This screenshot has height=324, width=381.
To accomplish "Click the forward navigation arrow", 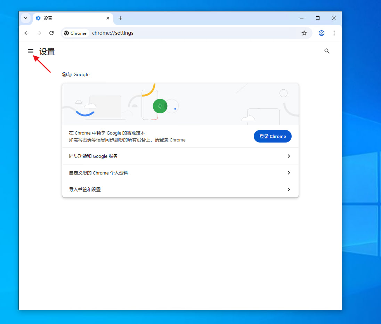I will (x=39, y=33).
